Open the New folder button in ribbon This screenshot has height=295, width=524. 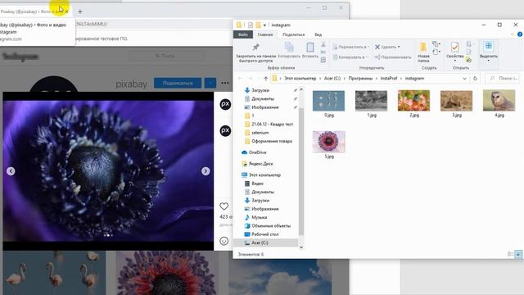[x=423, y=52]
